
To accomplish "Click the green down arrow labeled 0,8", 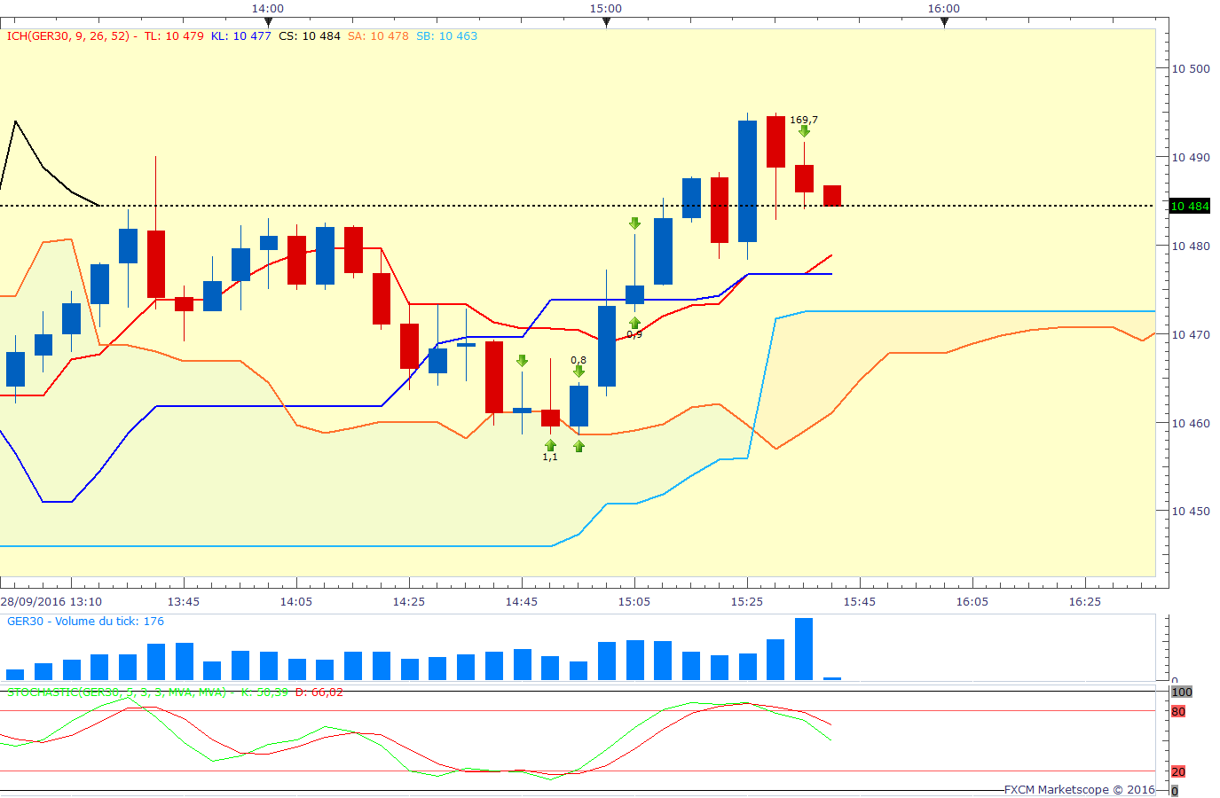I will point(579,372).
